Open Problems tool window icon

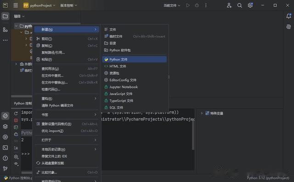tap(5, 158)
